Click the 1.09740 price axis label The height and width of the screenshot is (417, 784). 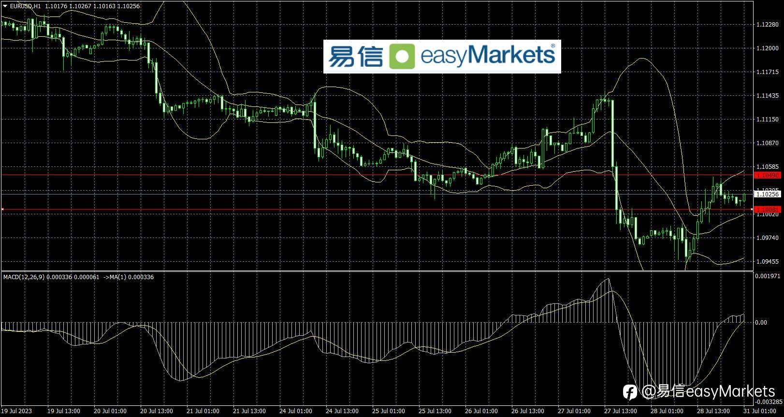click(767, 238)
